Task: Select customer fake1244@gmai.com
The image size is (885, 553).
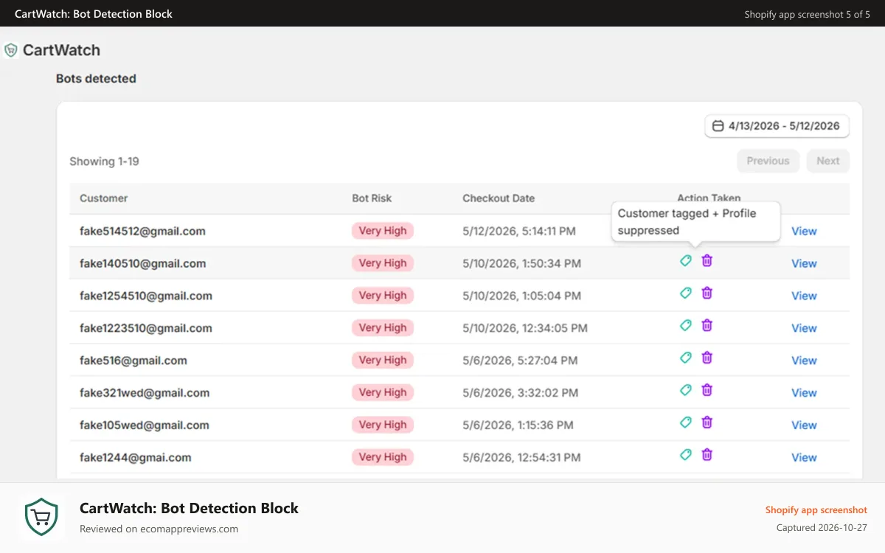Action: pyautogui.click(x=136, y=458)
